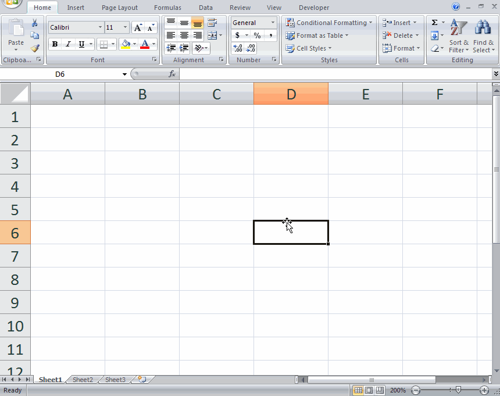Click the zoom slider handle
The width and height of the screenshot is (500, 396).
click(458, 390)
